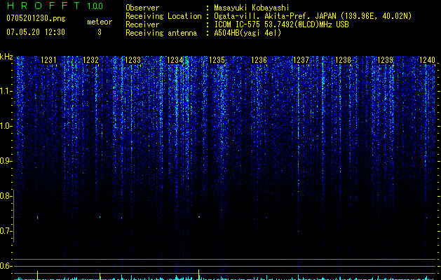This screenshot has height=280, width=441.
Task: Click the 0.9 kHz axis label
Action: [6, 161]
